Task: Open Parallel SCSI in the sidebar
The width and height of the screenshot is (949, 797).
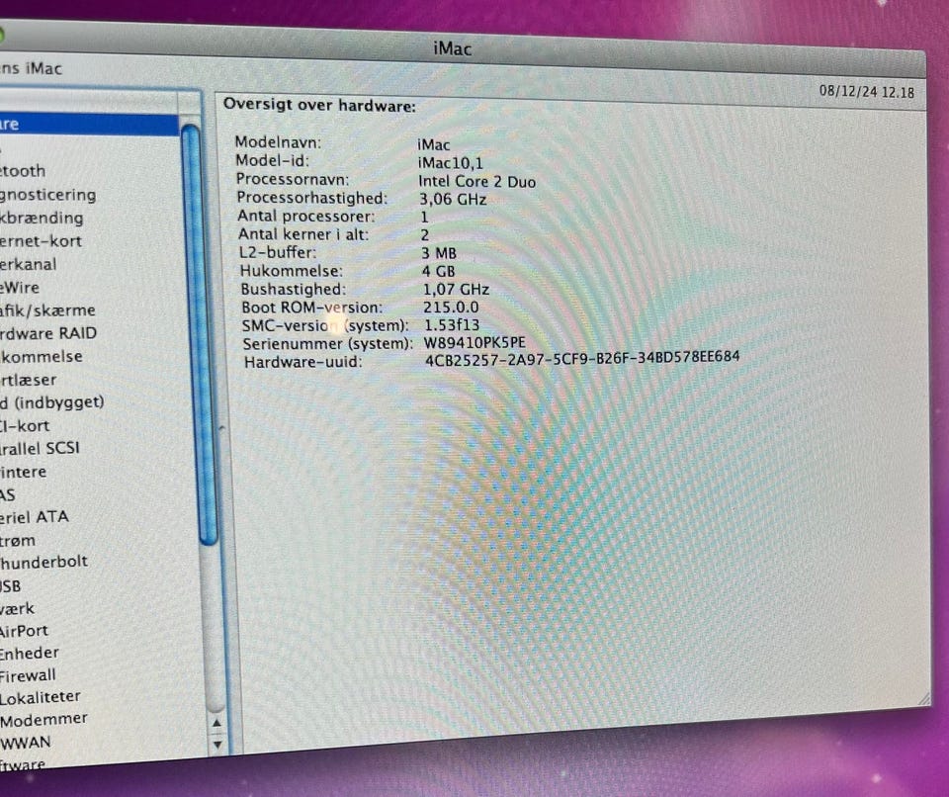Action: pos(40,448)
